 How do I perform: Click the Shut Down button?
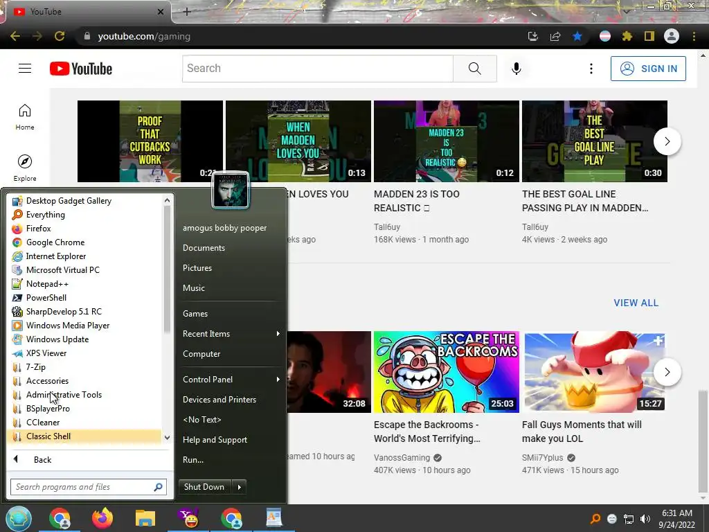point(205,487)
